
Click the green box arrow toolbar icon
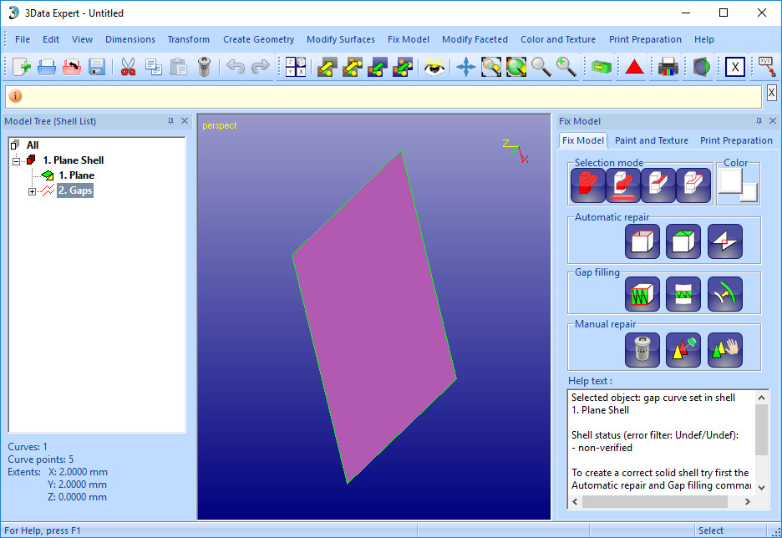(x=601, y=66)
